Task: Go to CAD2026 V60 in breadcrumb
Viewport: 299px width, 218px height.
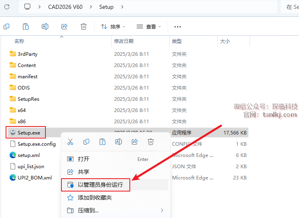Action: tap(65, 7)
